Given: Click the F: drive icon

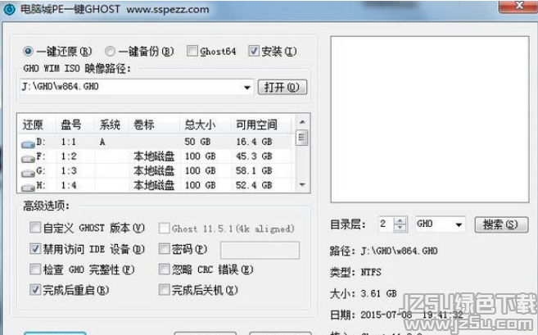Looking at the screenshot, I should pos(28,158).
